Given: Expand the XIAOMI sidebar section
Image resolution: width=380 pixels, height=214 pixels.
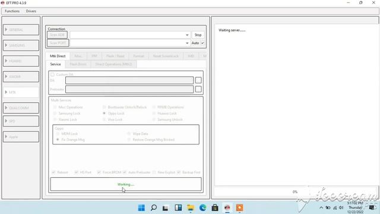Looking at the screenshot, I should pos(21,77).
